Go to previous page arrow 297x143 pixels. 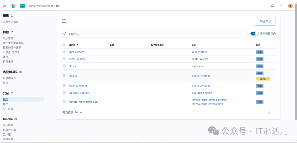click(x=265, y=112)
